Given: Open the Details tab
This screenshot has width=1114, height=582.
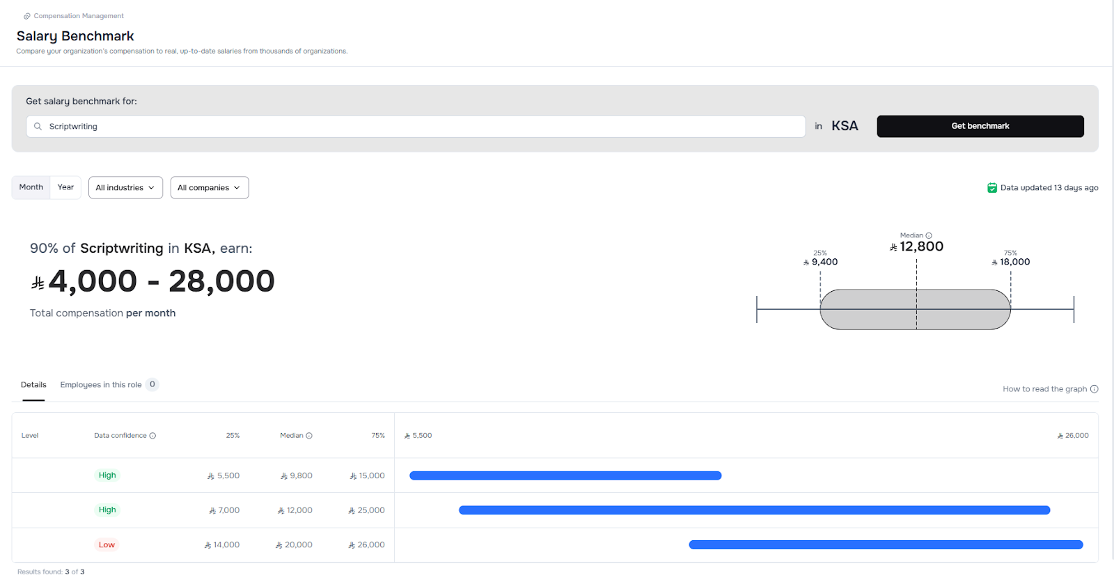Looking at the screenshot, I should click(x=33, y=385).
